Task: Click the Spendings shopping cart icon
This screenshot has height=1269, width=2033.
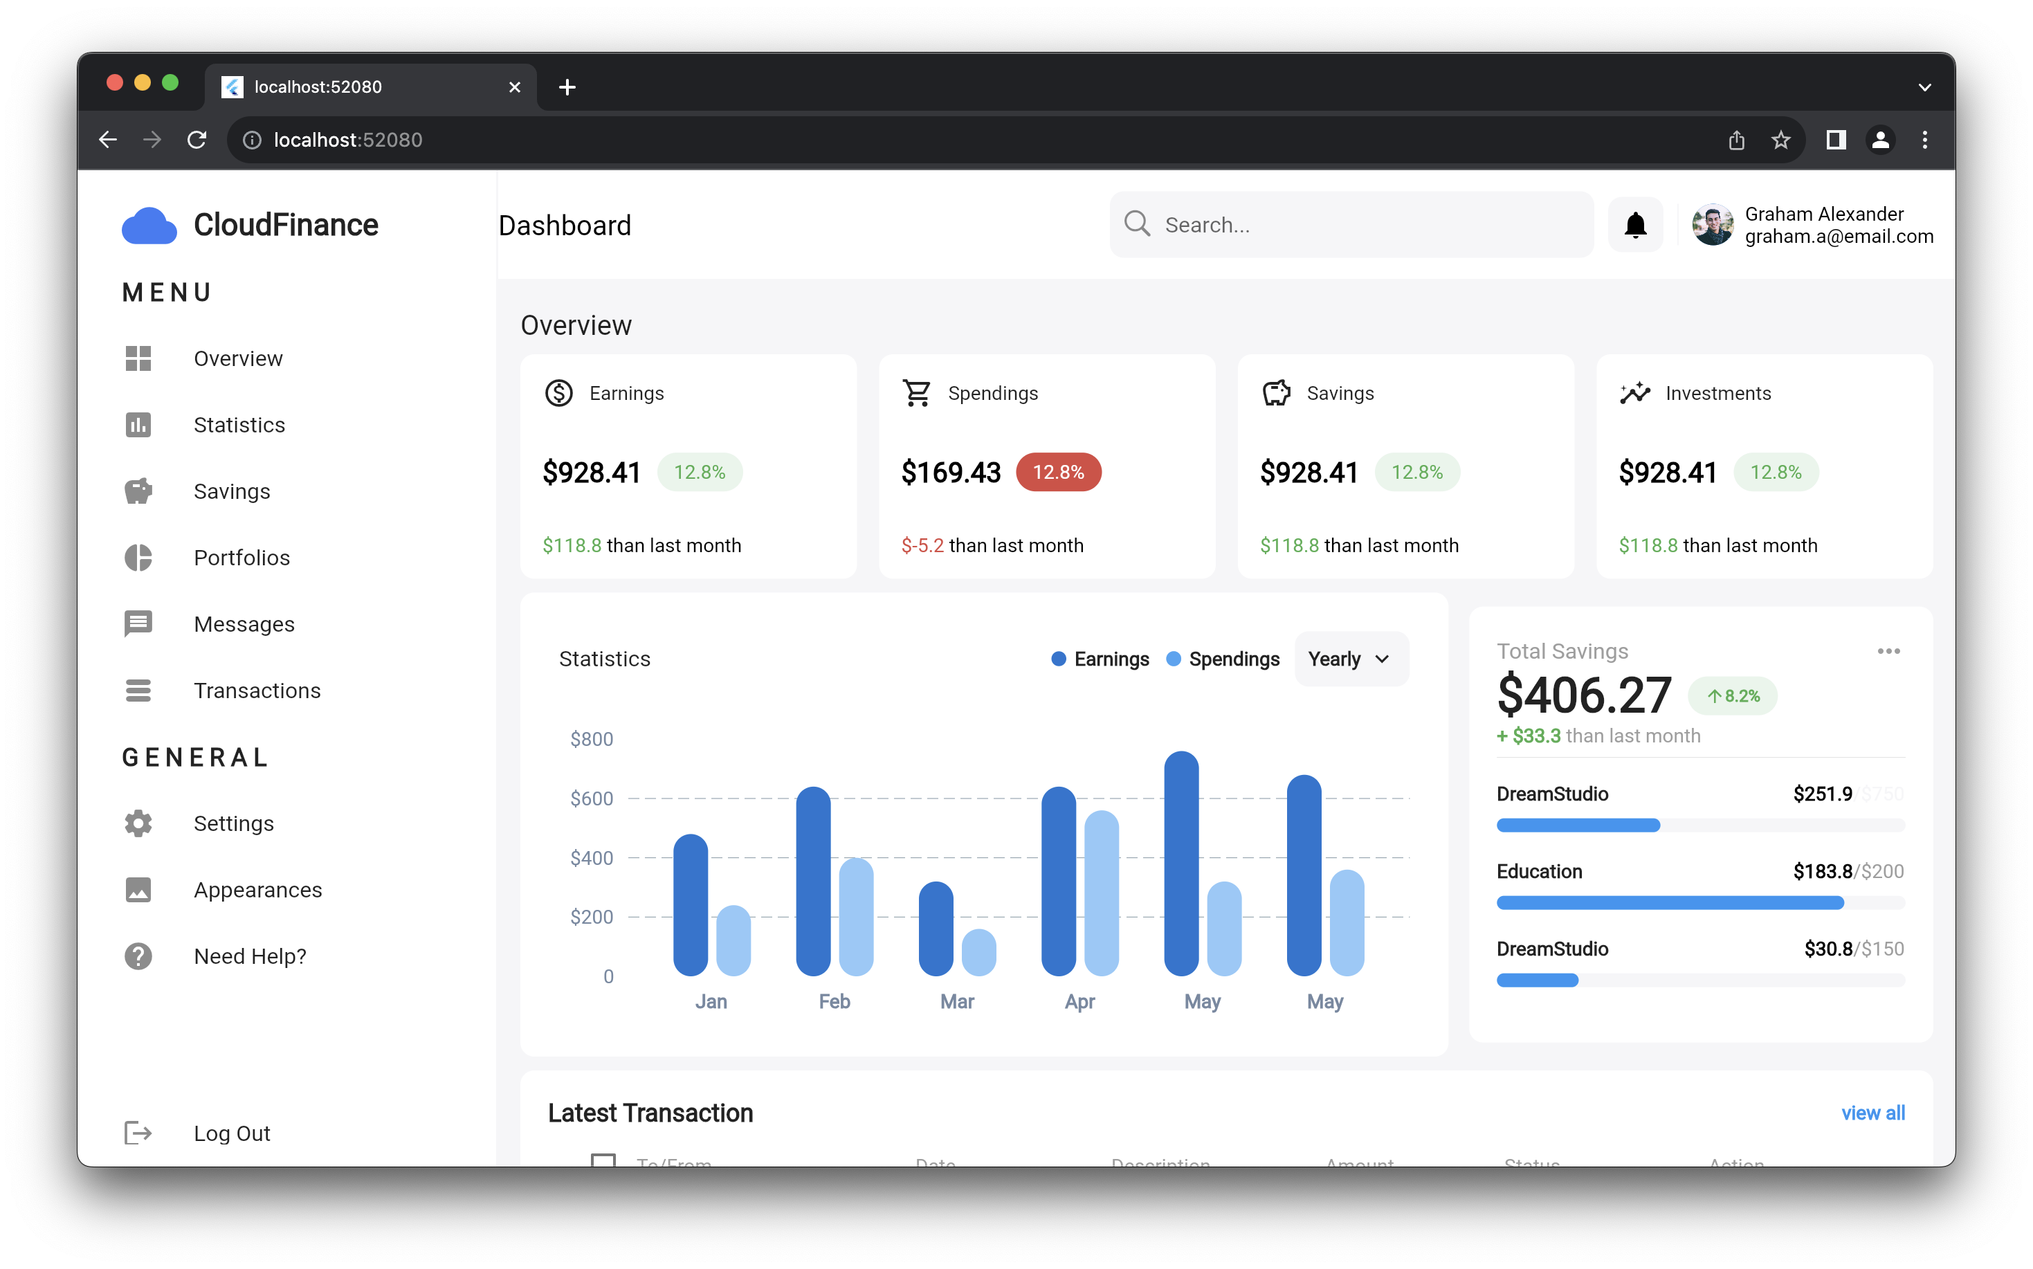Action: pyautogui.click(x=917, y=392)
